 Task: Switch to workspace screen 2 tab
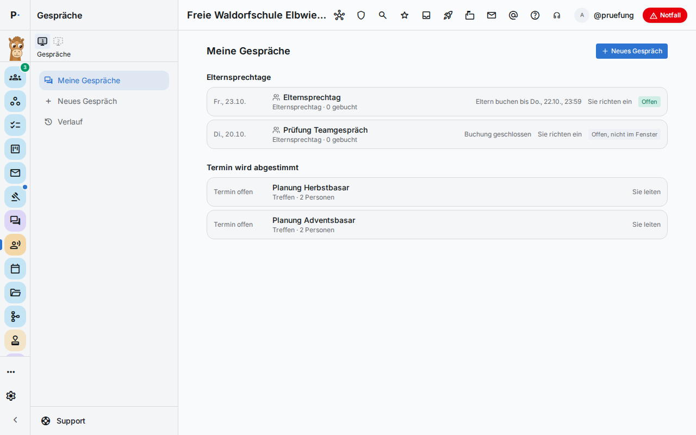(x=58, y=41)
